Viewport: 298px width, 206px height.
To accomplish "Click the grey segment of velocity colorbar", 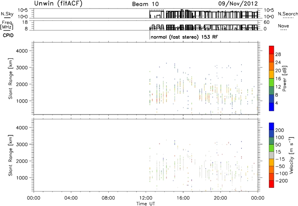I will [x=272, y=155].
